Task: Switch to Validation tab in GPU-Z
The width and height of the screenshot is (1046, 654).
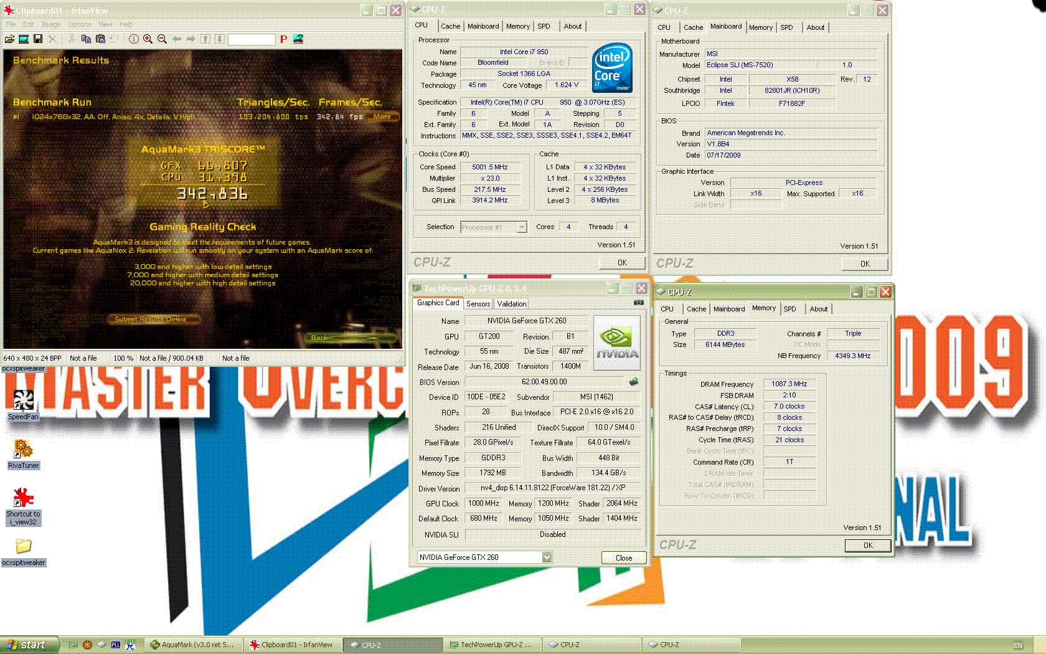Action: click(x=512, y=304)
